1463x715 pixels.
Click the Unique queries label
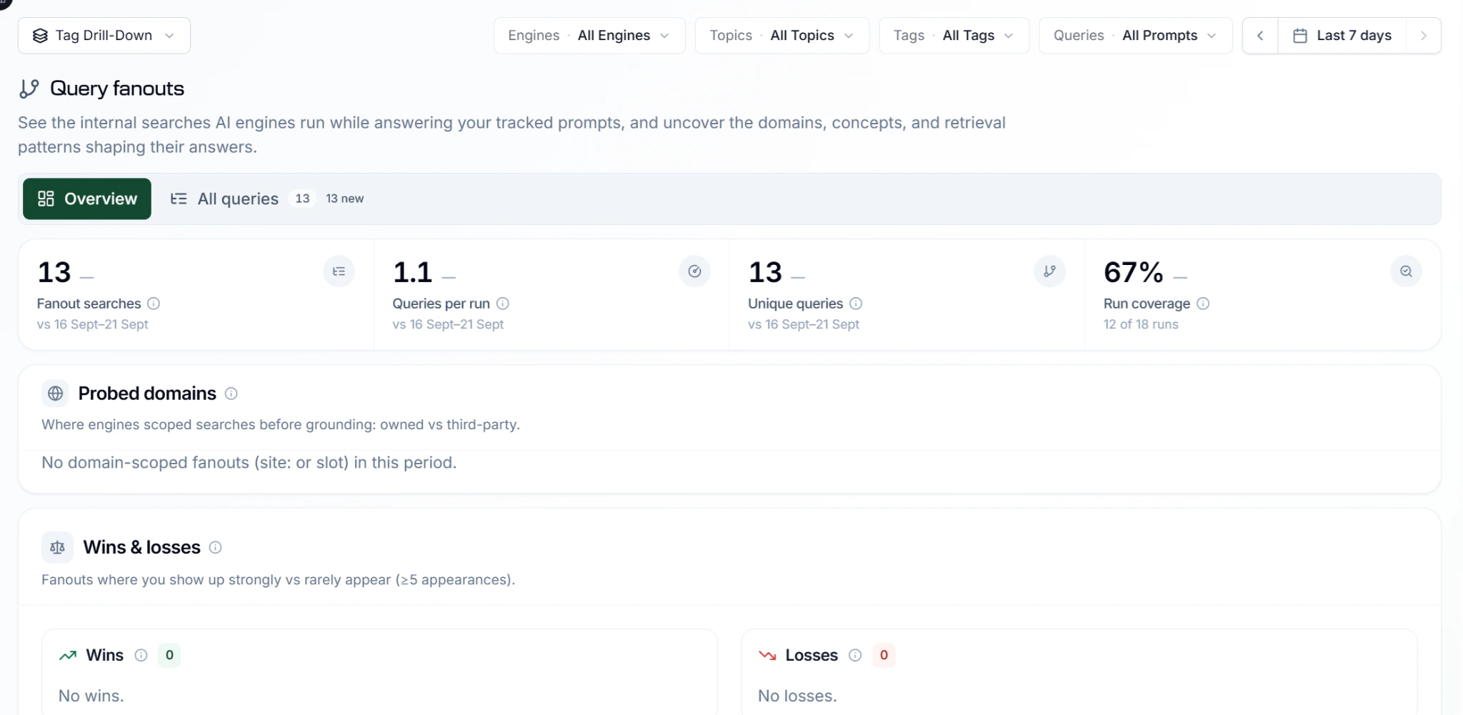795,304
